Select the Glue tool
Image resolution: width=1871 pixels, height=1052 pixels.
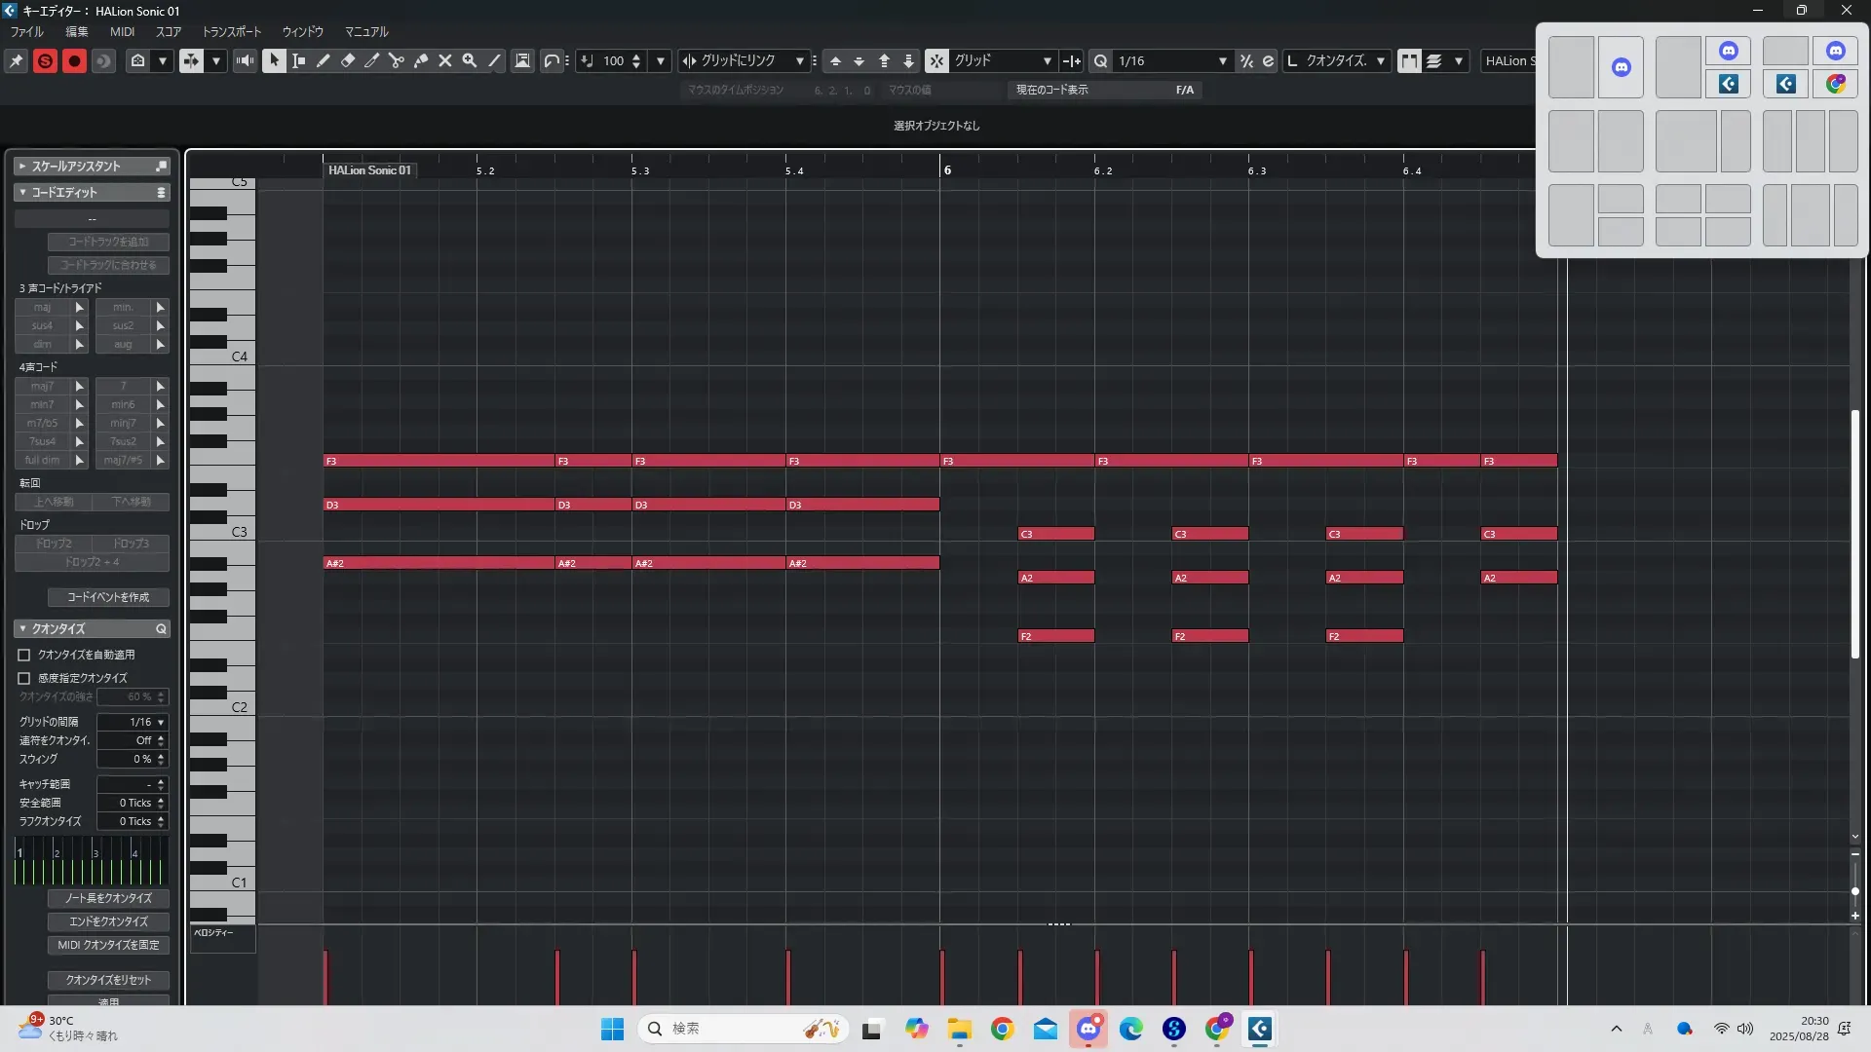click(421, 60)
